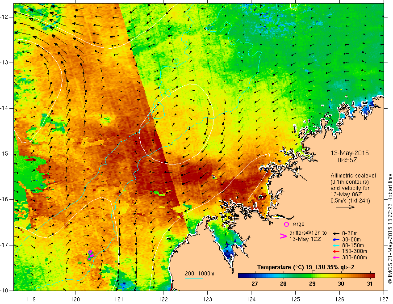This screenshot has height=304, width=393.
Task: Click the '-13' latitude axis label
Action: click(x=4, y=63)
